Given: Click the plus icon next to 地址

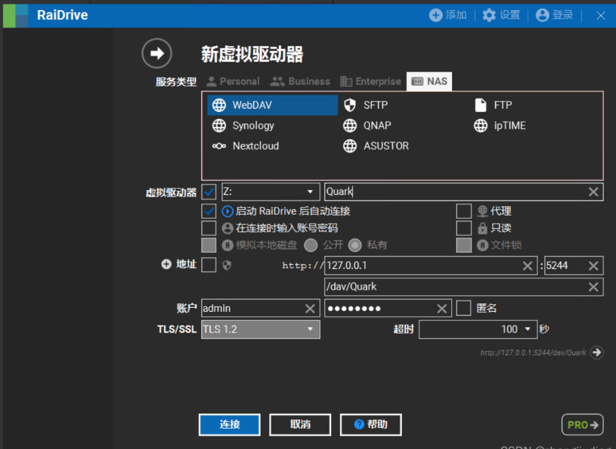Looking at the screenshot, I should click(166, 264).
